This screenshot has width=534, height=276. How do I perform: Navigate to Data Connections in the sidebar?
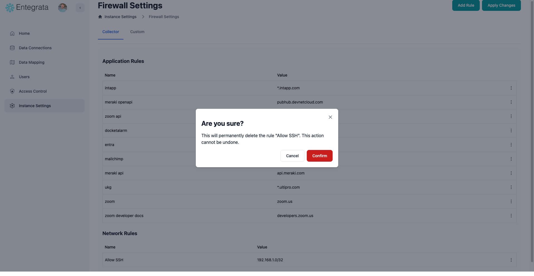35,48
